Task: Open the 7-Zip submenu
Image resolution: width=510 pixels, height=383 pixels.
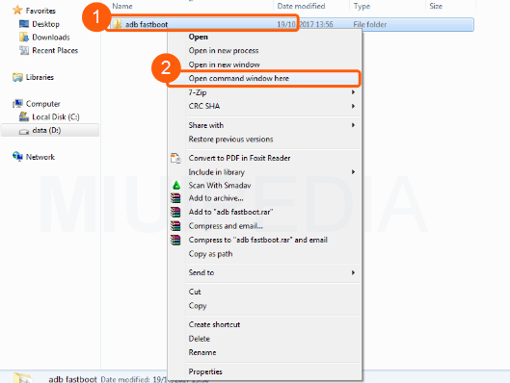Action: [x=264, y=92]
